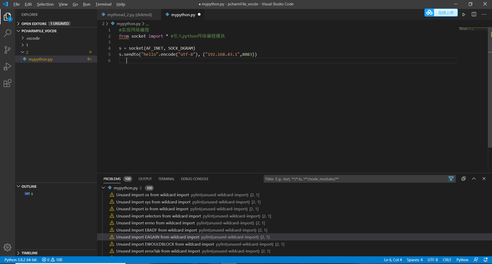Select Python 3.8.2 64-bit interpreter
Image resolution: width=492 pixels, height=264 pixels.
[20, 260]
